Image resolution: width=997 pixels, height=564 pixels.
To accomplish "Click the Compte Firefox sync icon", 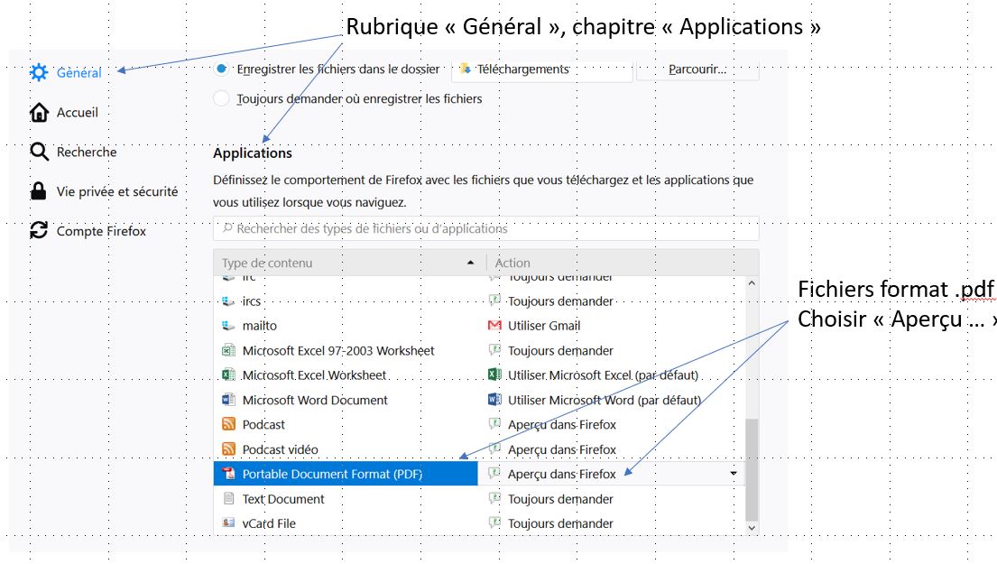I will 39,230.
